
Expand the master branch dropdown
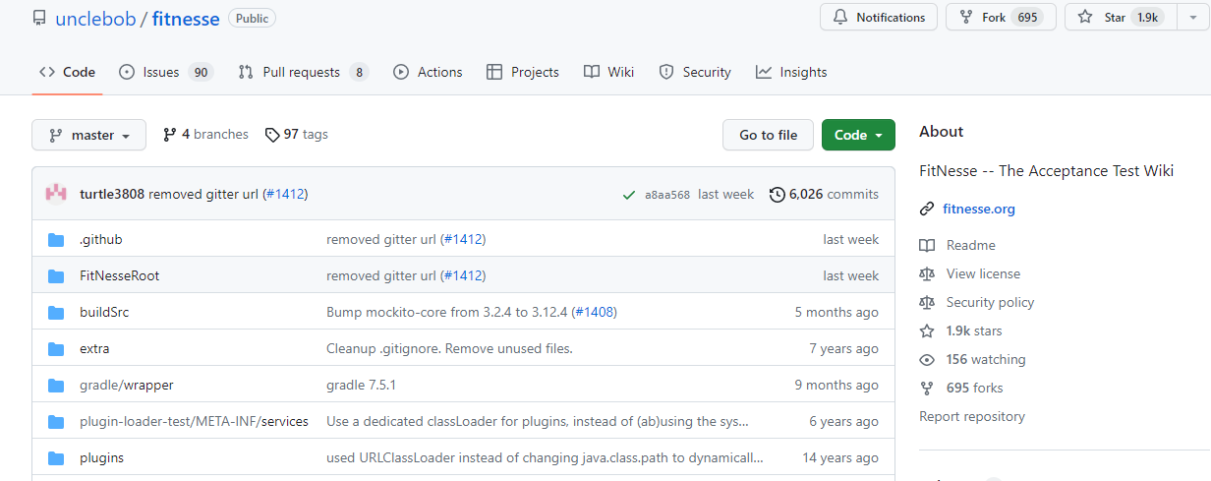[88, 136]
